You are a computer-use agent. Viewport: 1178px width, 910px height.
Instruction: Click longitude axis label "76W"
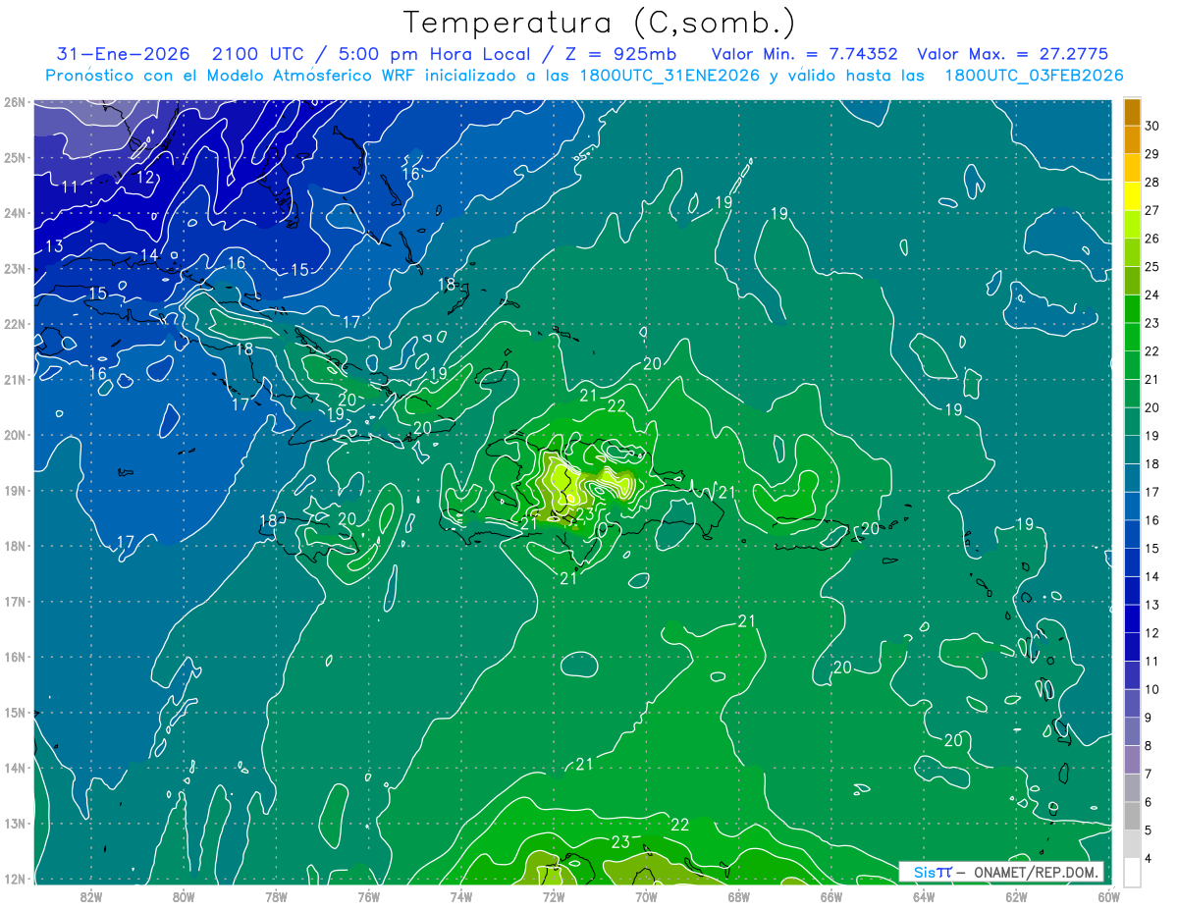(369, 896)
